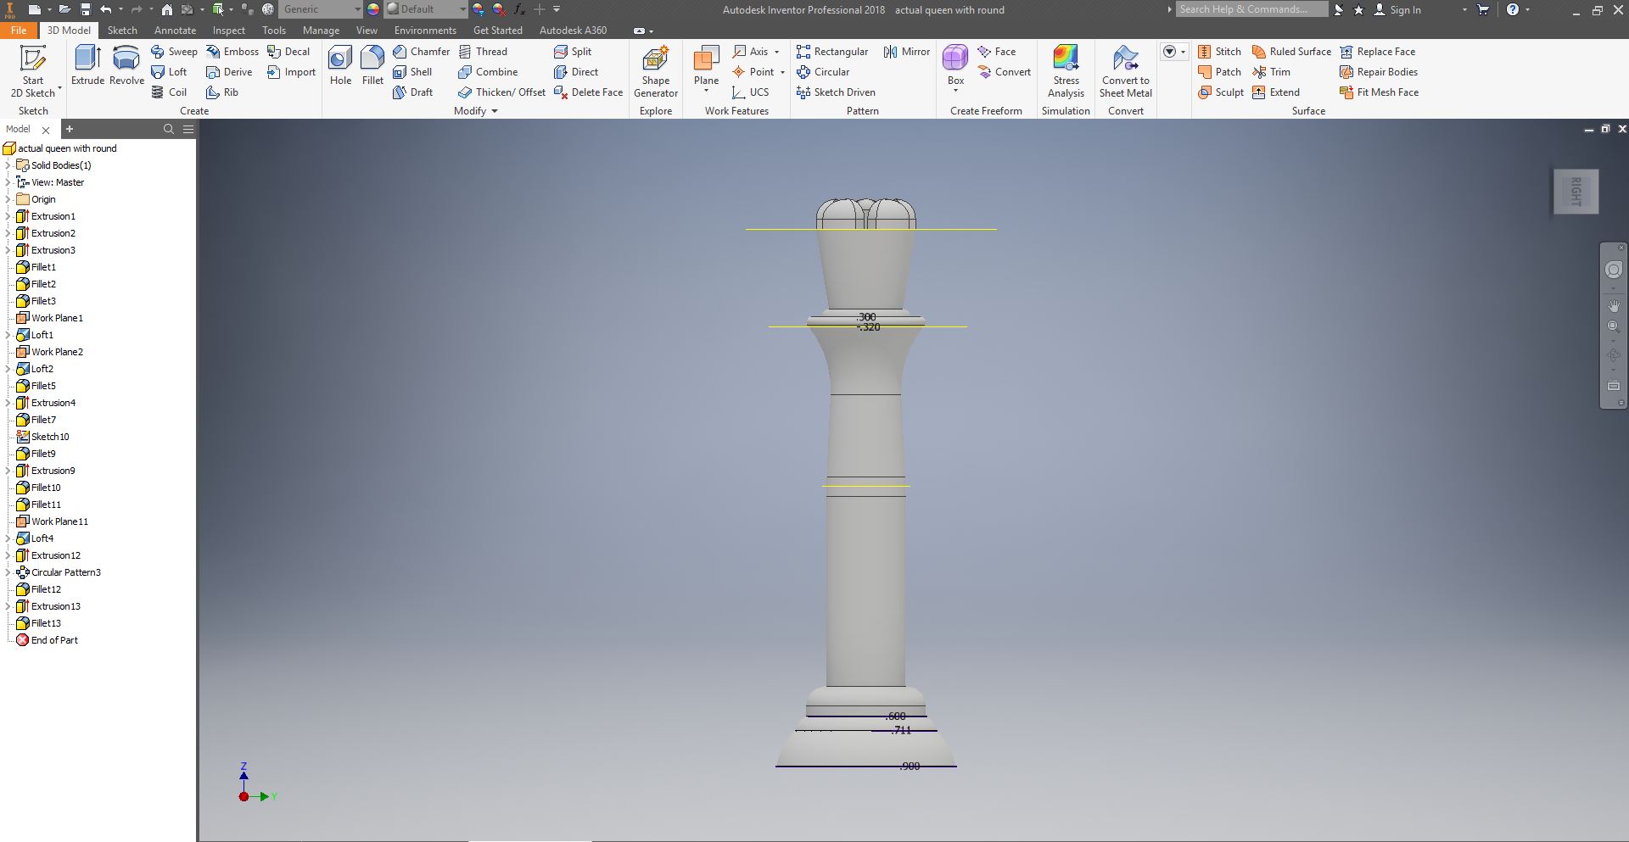Select End of Part marker
The height and width of the screenshot is (842, 1629).
point(47,640)
